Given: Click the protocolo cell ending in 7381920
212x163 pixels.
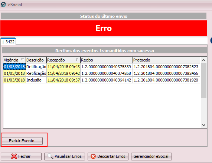Looking at the screenshot, I should coord(166,80).
